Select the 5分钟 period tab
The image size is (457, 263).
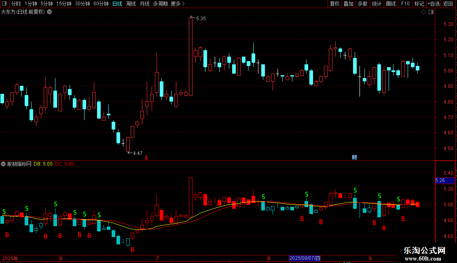point(47,4)
